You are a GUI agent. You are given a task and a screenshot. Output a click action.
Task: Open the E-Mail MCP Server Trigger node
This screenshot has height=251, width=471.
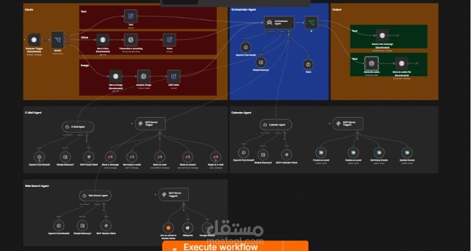(150, 123)
